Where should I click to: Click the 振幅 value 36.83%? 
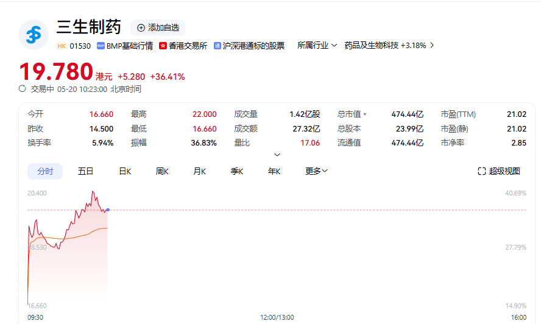(203, 143)
